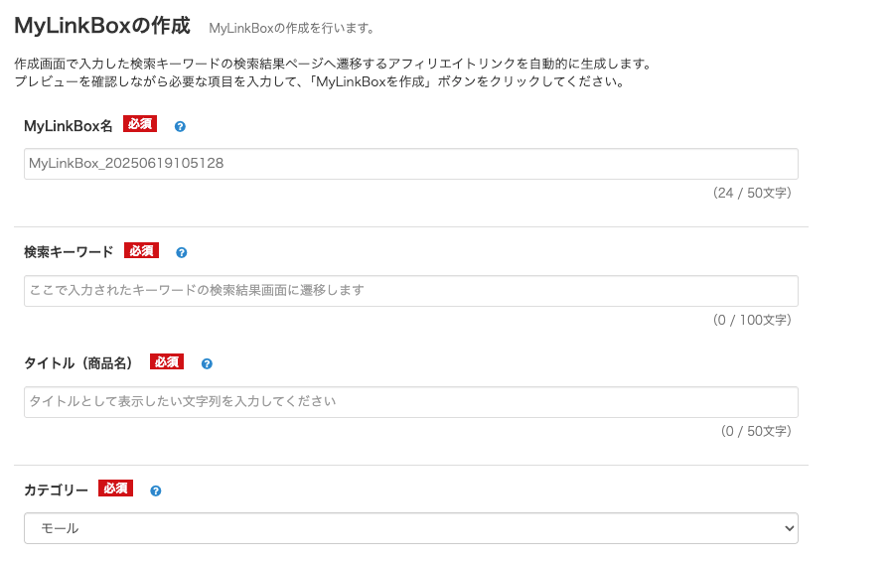Select the カテゴリー field label
This screenshot has width=894, height=561.
[56, 491]
